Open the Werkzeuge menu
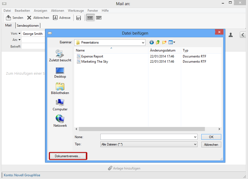The image size is (248, 179). point(76,11)
